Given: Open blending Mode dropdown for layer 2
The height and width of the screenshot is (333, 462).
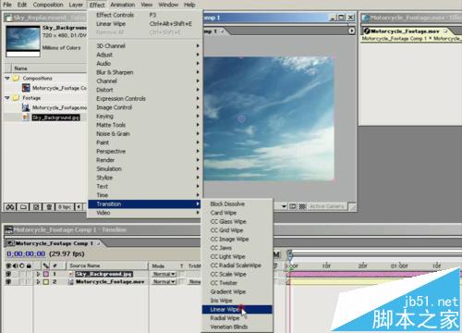Looking at the screenshot, I should coord(164,281).
